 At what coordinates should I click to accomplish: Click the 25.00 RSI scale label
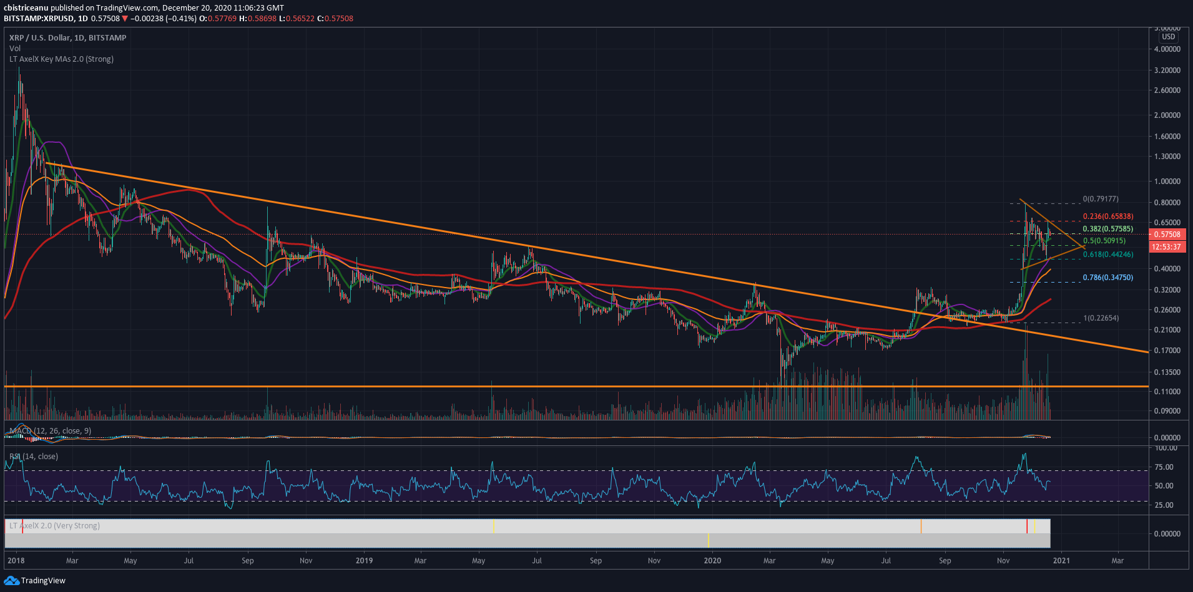1164,505
